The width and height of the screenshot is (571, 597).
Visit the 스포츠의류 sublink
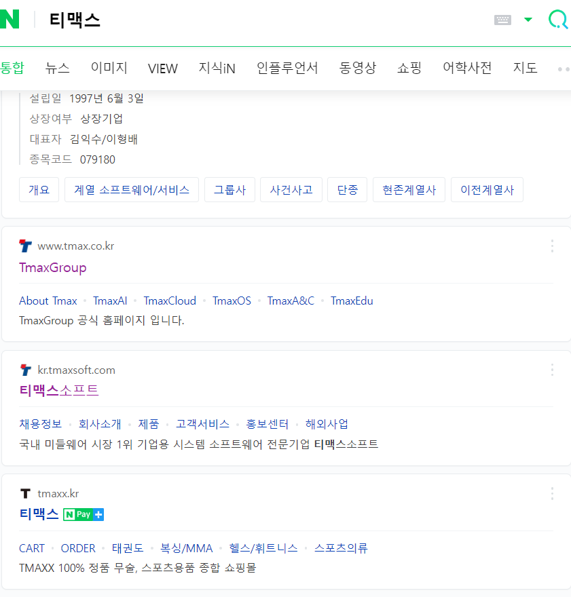[341, 548]
